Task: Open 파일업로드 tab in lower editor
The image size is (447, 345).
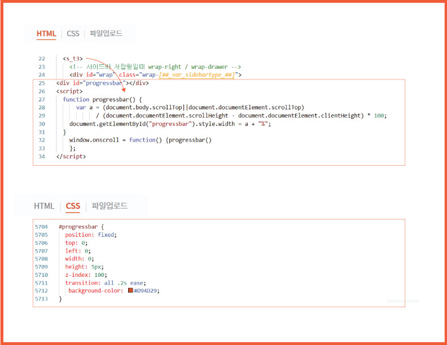Action: (x=109, y=206)
